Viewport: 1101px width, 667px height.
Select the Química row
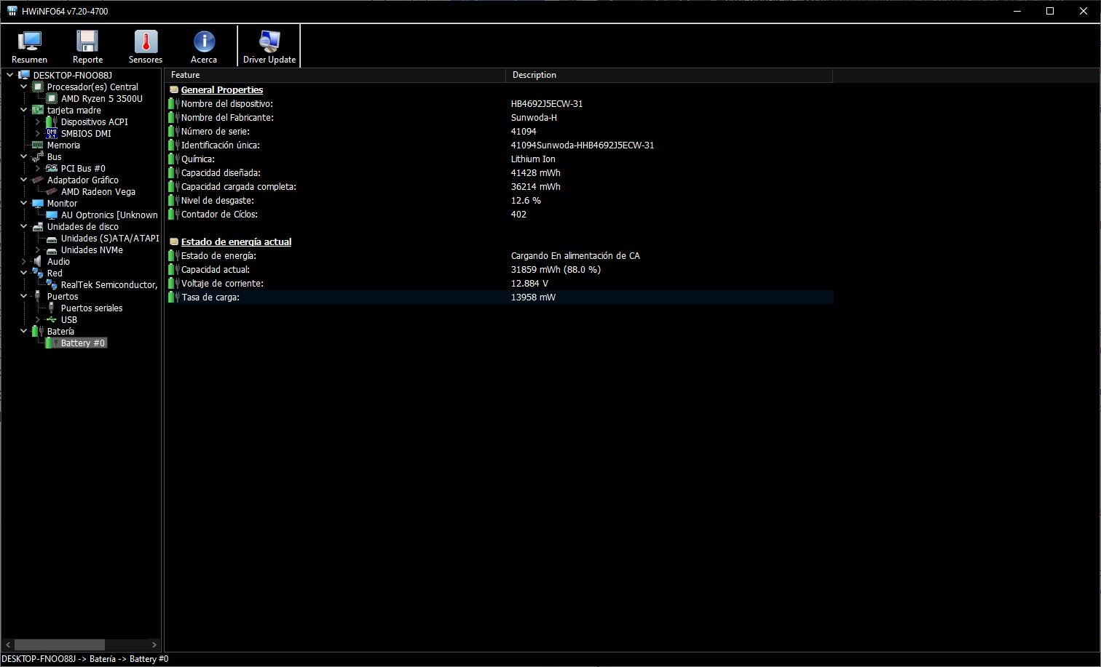pyautogui.click(x=500, y=159)
